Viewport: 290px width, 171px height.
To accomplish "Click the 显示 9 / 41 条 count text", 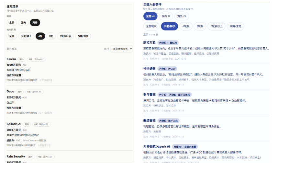I will [x=151, y=35].
